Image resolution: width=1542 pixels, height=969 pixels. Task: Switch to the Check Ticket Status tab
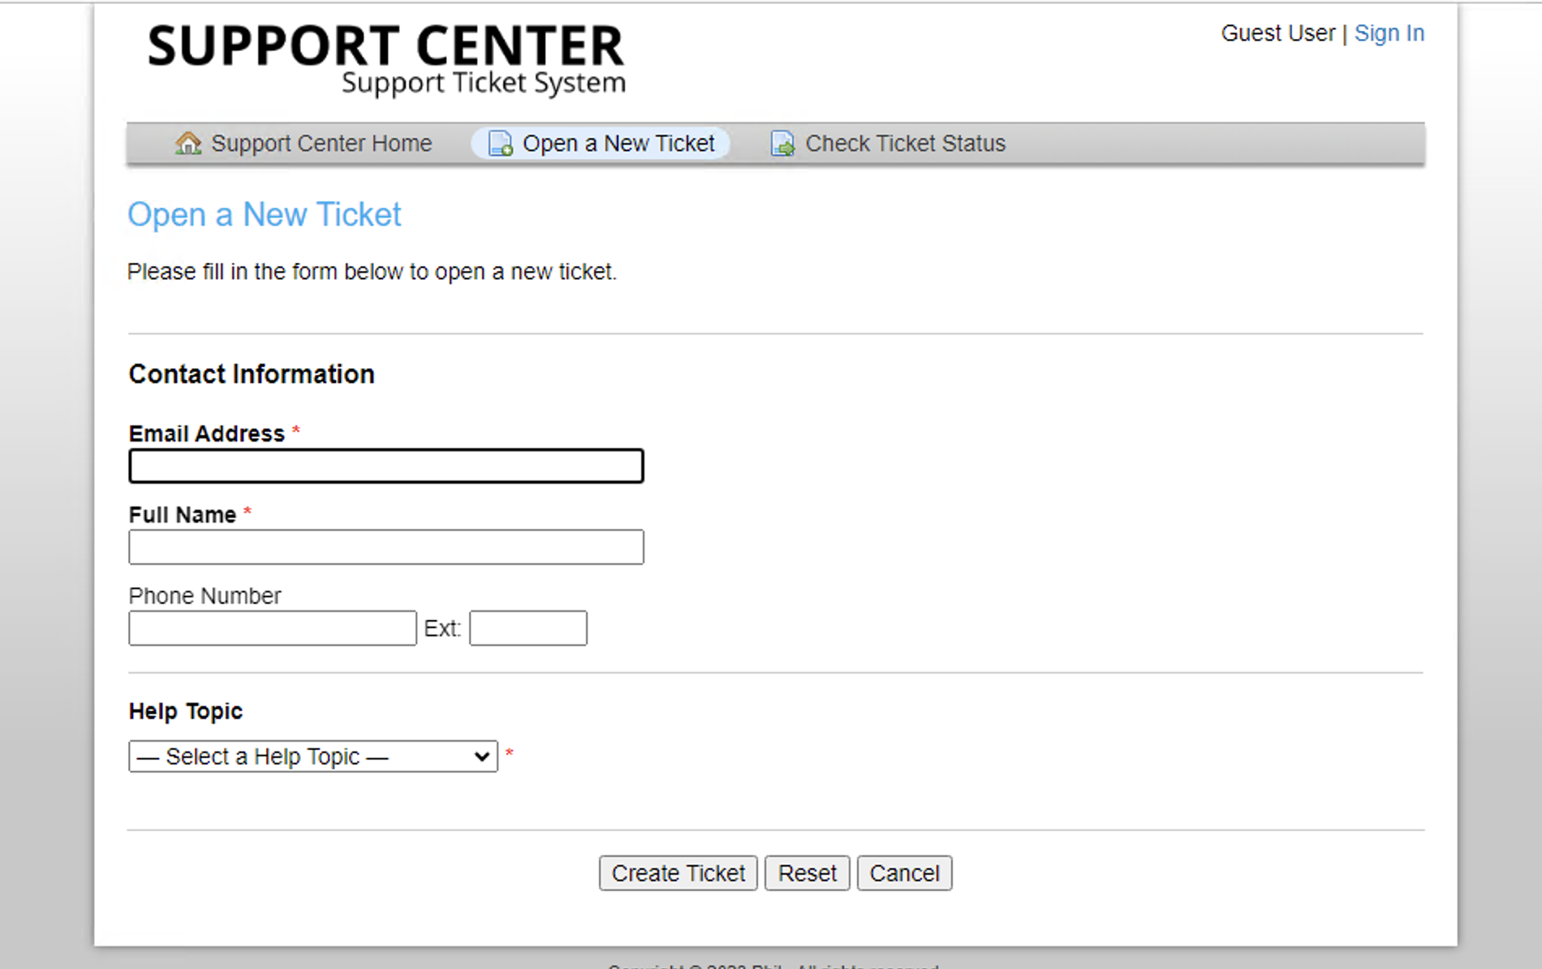coord(905,143)
